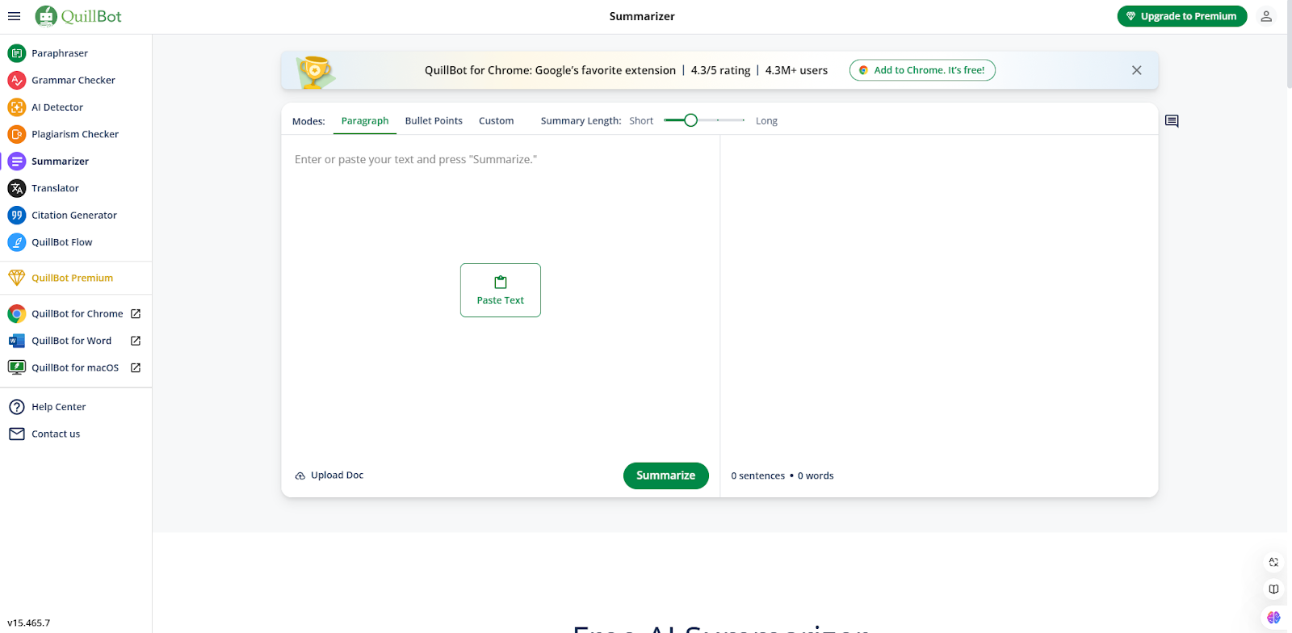Click the '0 sentences' counter
The height and width of the screenshot is (633, 1292).
tap(757, 476)
